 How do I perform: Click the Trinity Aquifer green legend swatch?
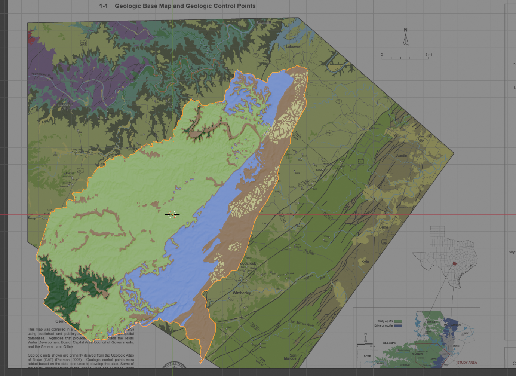point(398,321)
